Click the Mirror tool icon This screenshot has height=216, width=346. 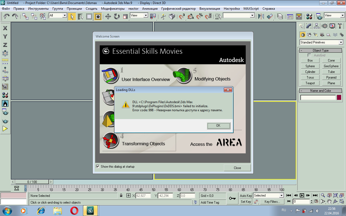(x=261, y=16)
